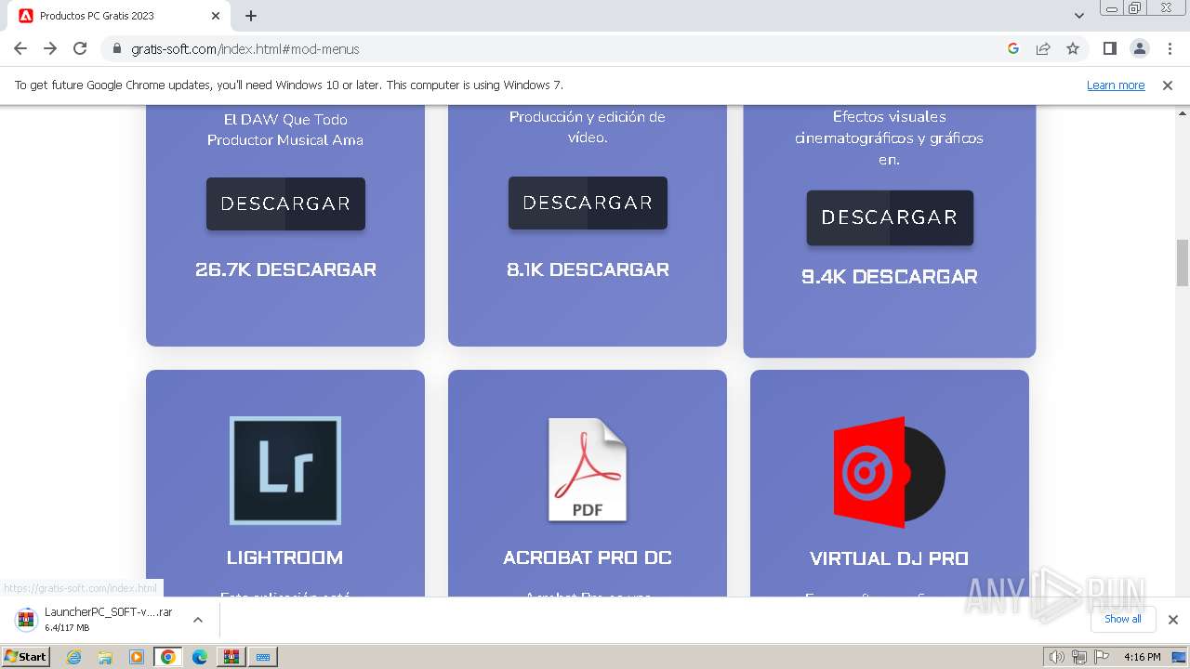Switch to Chrome in the taskbar
The height and width of the screenshot is (669, 1190).
tap(168, 657)
